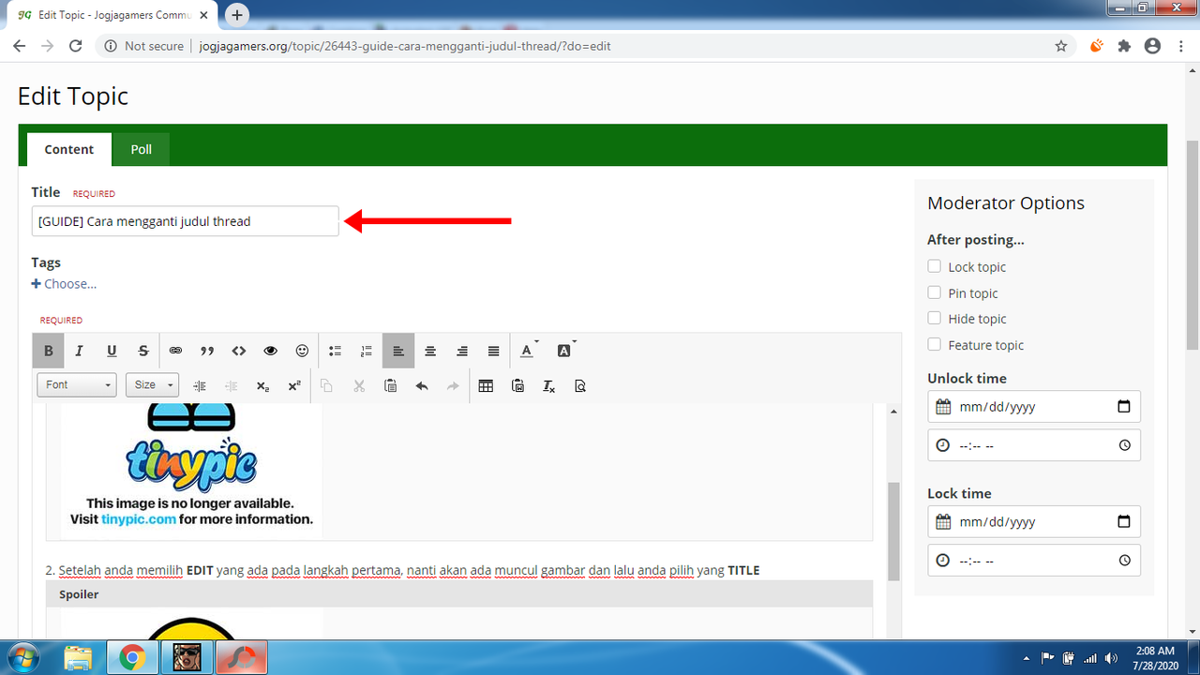Increase the paragraph indent
Image resolution: width=1200 pixels, height=675 pixels.
[x=200, y=385]
